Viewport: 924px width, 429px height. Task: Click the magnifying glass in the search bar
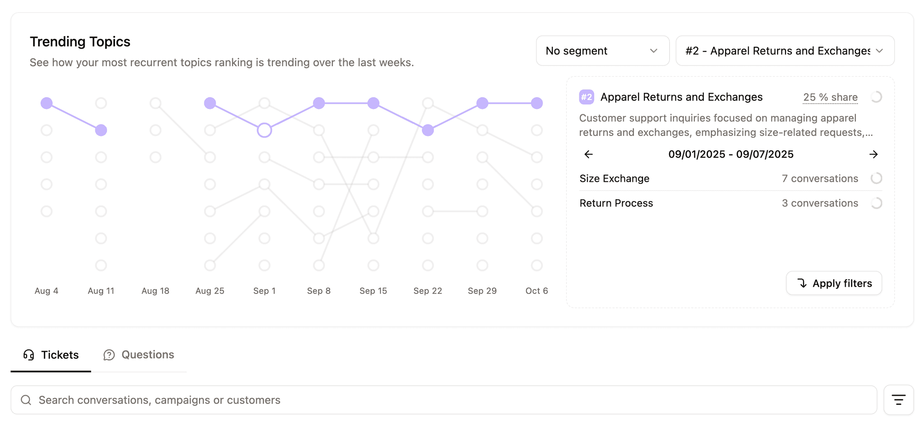click(x=26, y=400)
